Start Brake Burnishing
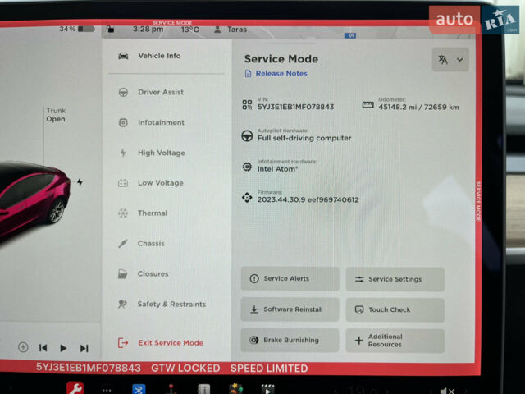This screenshot has width=525, height=394. coord(290,340)
